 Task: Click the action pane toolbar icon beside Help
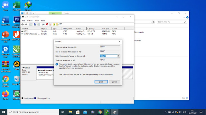pyautogui.click(x=39, y=24)
